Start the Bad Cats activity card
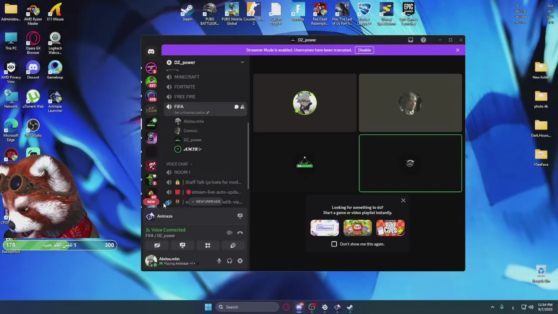This screenshot has width=558, height=314. coord(390,228)
